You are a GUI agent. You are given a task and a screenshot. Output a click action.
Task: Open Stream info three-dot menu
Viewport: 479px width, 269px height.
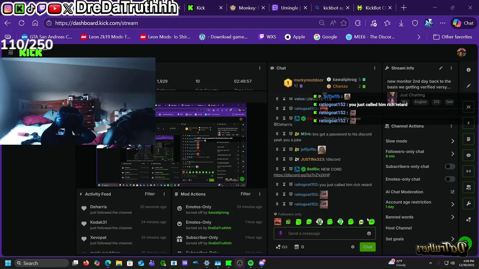(451, 68)
